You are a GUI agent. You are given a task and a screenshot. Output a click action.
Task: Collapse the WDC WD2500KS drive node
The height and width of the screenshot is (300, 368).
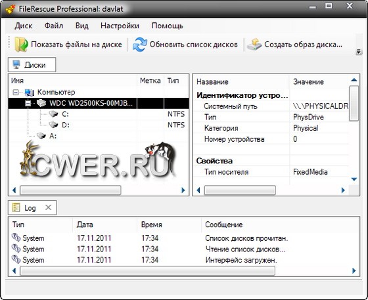coord(28,103)
